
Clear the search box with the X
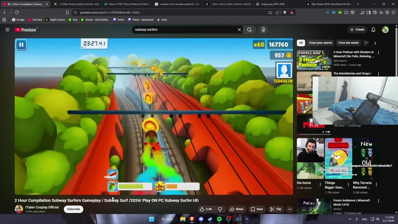point(239,30)
